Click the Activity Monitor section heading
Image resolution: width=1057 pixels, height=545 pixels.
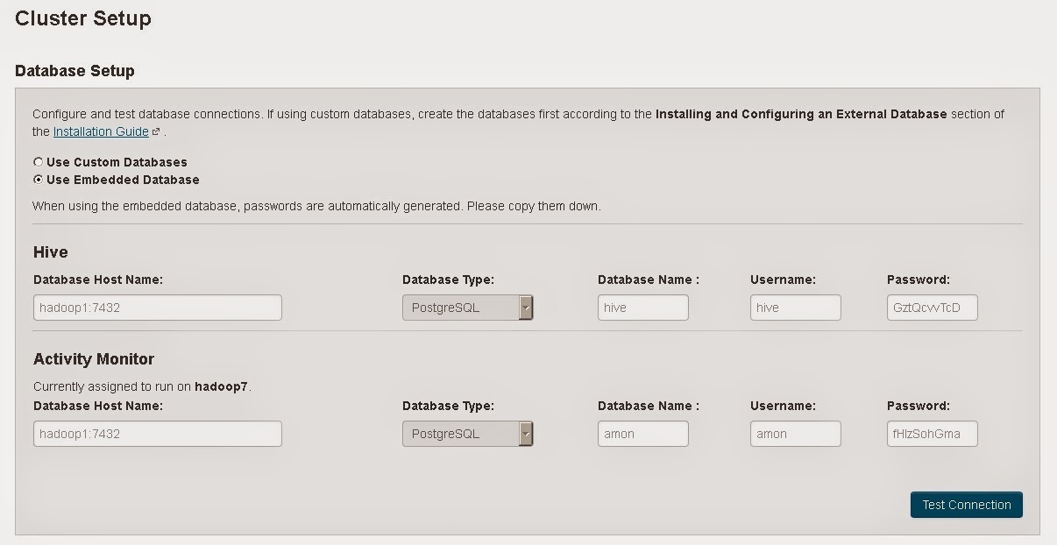coord(94,359)
